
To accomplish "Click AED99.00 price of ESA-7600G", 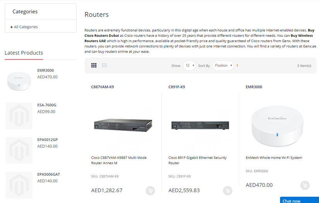I will (46, 112).
